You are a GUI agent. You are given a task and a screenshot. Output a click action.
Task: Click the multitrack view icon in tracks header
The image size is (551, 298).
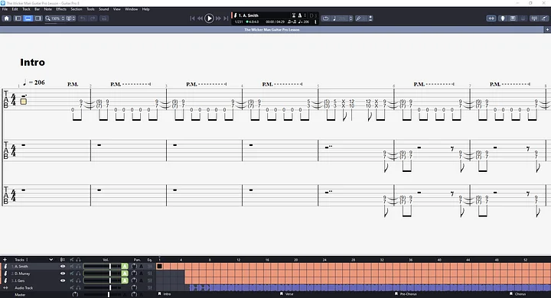pos(63,260)
